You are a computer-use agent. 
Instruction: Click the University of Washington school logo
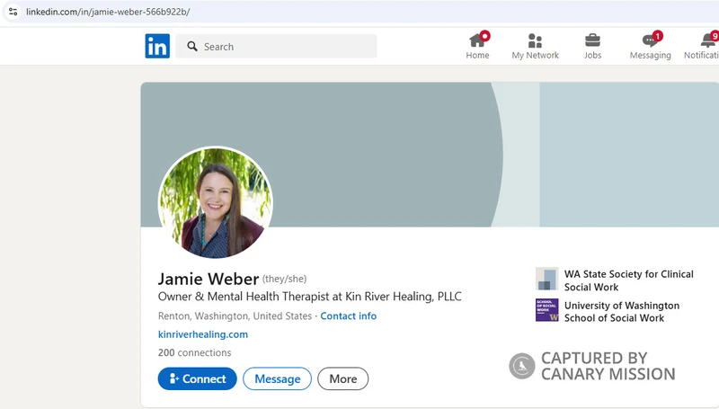[x=546, y=310]
